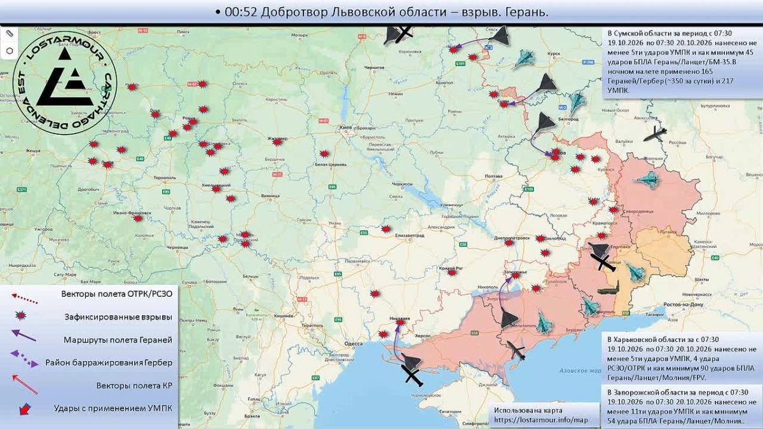763x429 pixels.
Task: Select the ruler measuring tool
Action: point(10,32)
